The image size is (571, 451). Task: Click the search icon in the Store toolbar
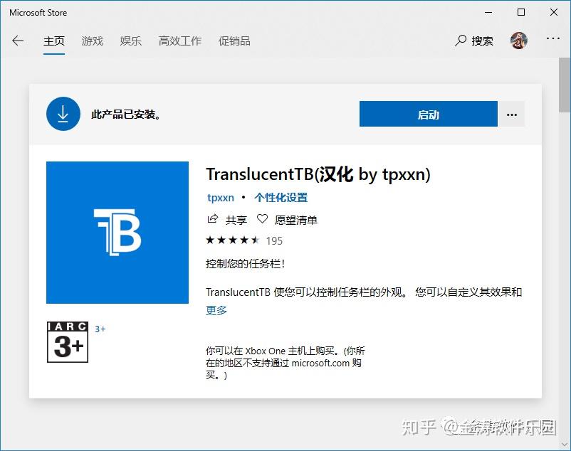pyautogui.click(x=459, y=41)
